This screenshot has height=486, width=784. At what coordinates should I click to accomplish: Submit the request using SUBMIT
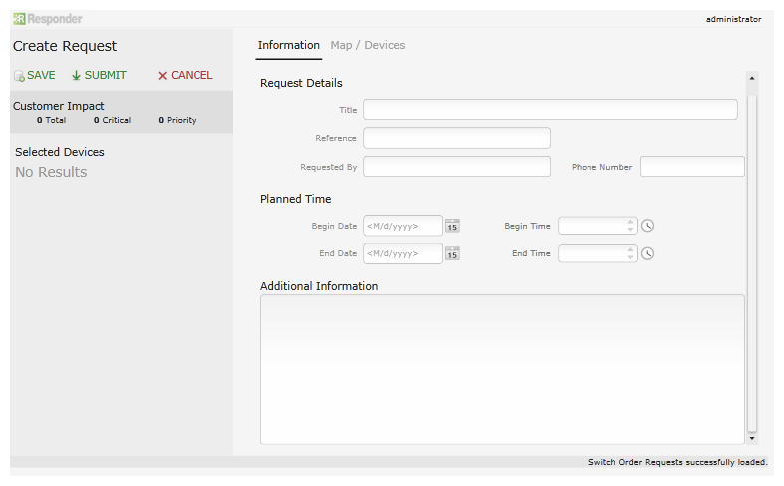(x=99, y=76)
